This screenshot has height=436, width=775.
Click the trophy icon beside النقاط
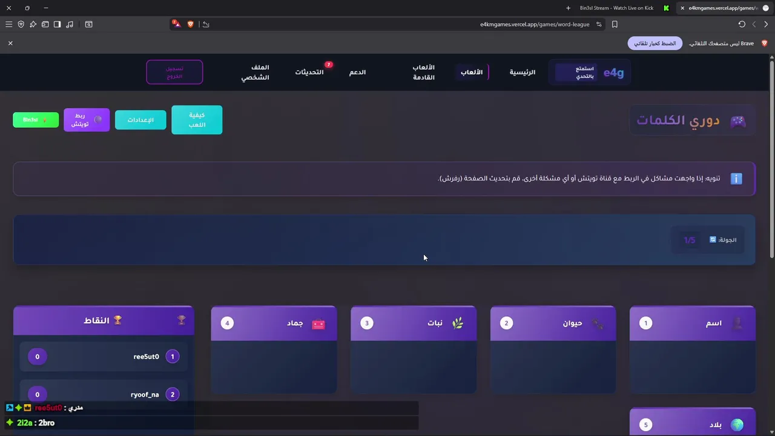[x=118, y=320]
